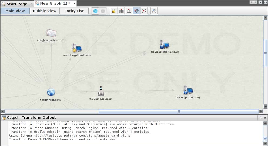Click the ns-2525.dns-49.co.uk server entity
This screenshot has height=146, width=268.
[x=165, y=45]
